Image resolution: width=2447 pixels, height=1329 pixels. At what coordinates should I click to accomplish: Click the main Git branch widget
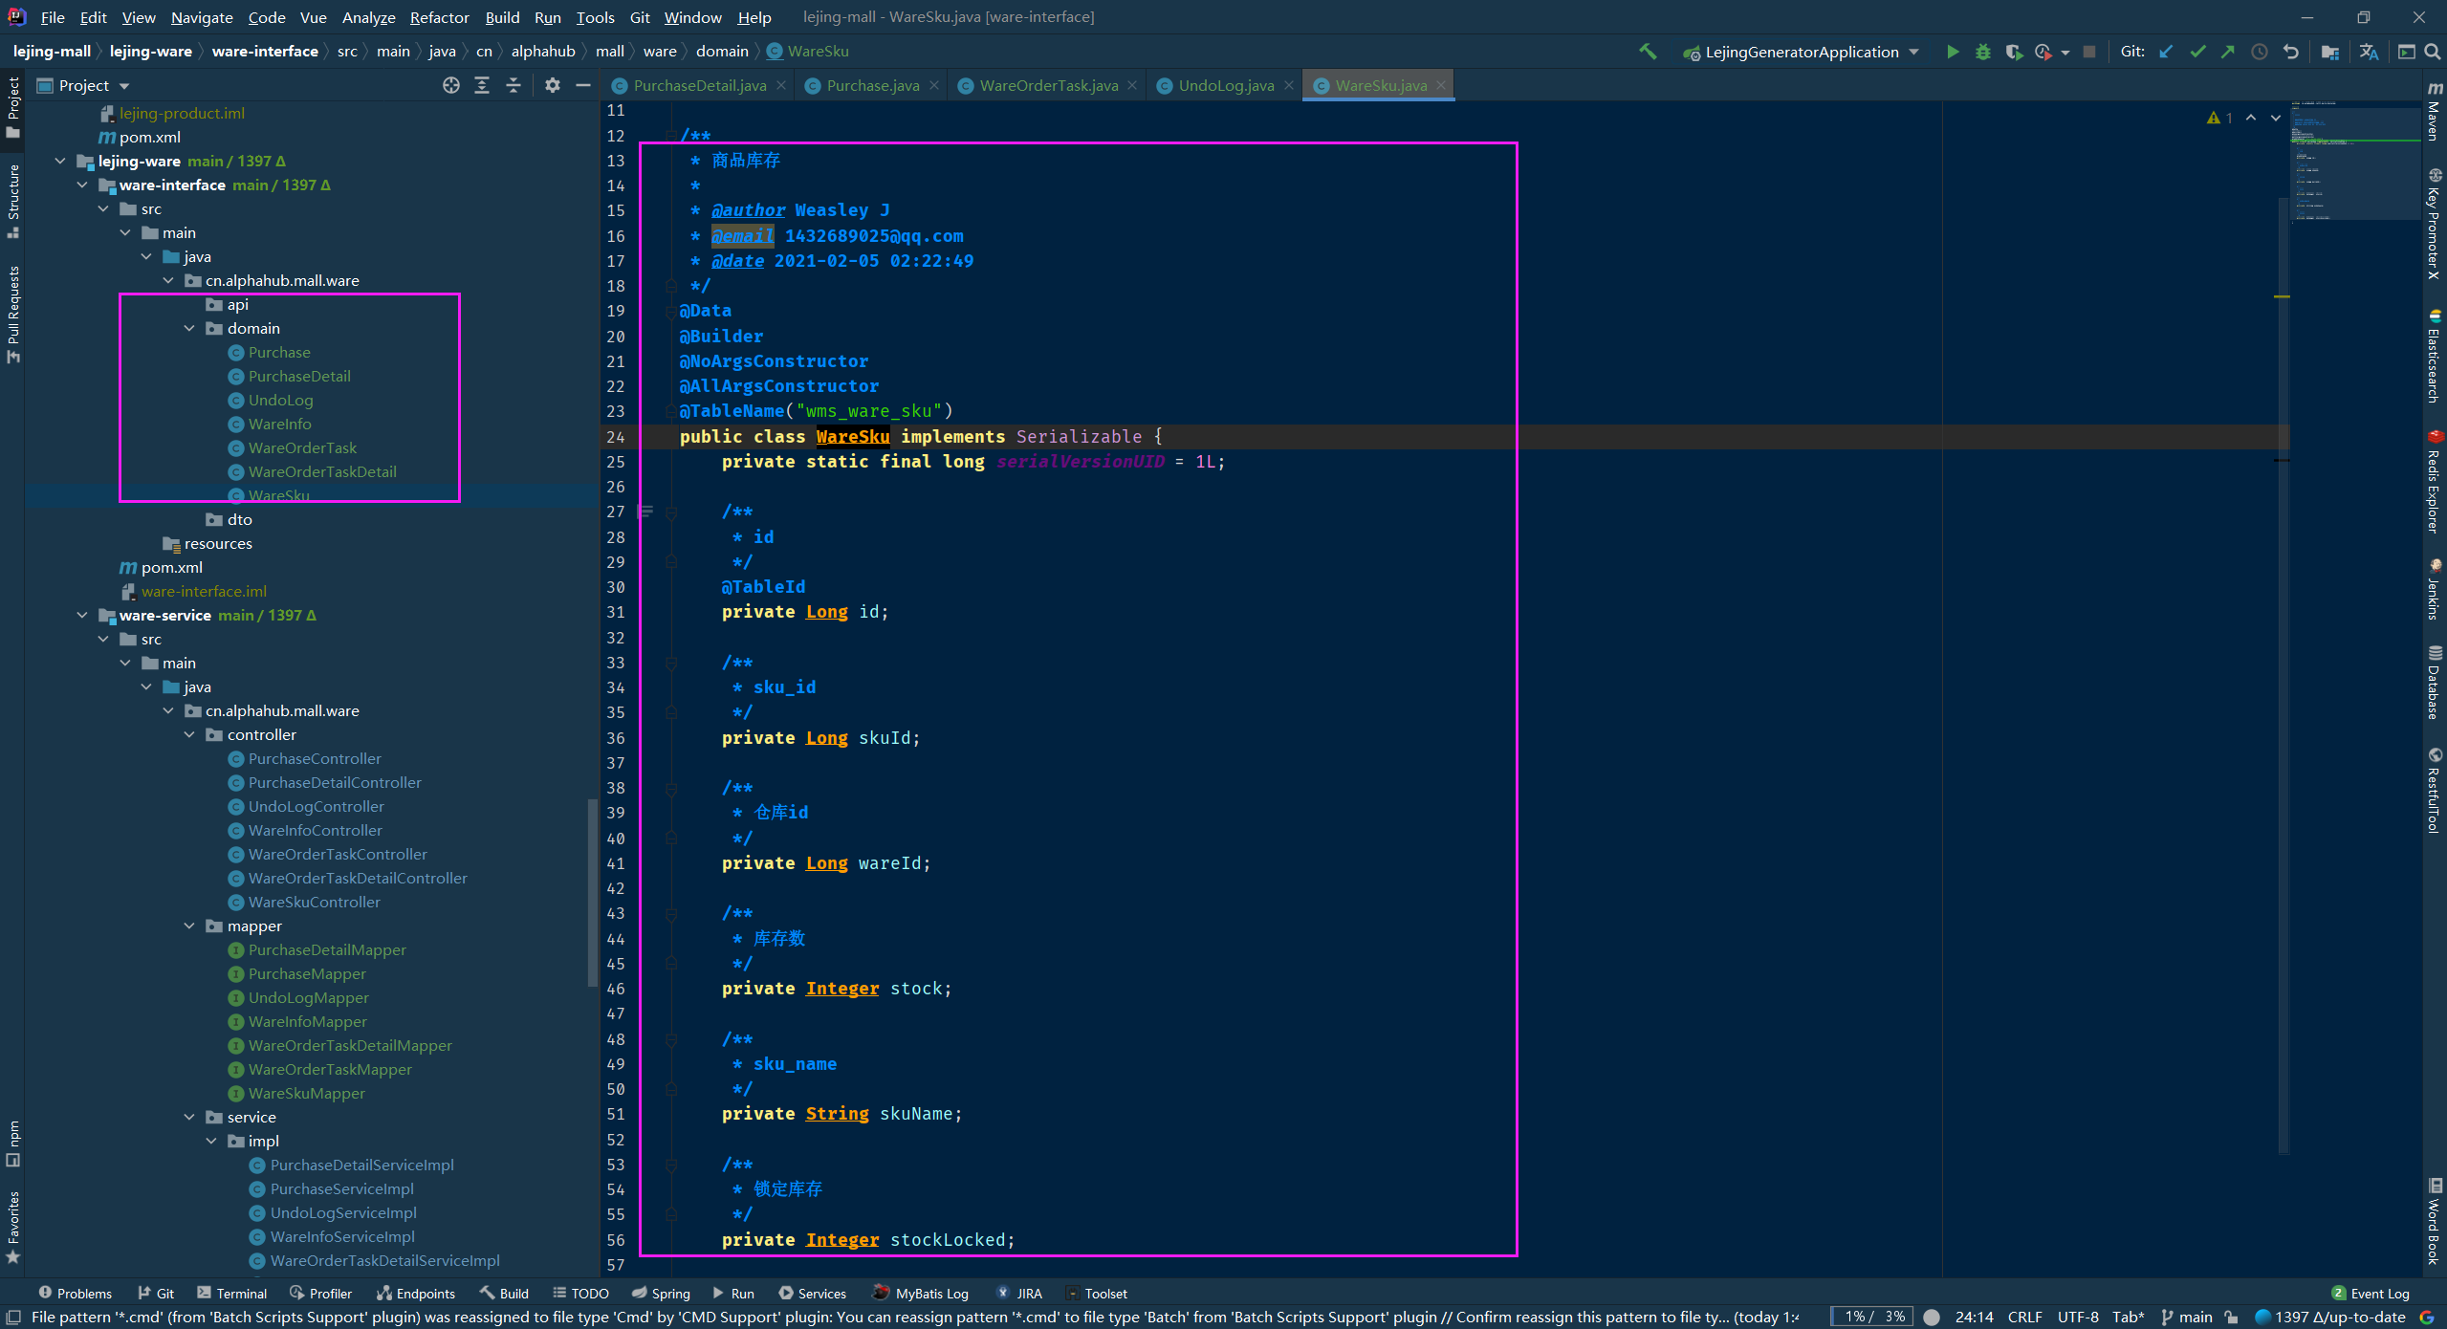(2187, 1317)
